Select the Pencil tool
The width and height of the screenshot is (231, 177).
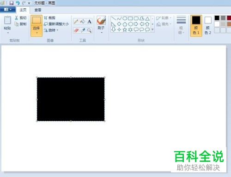click(x=76, y=21)
